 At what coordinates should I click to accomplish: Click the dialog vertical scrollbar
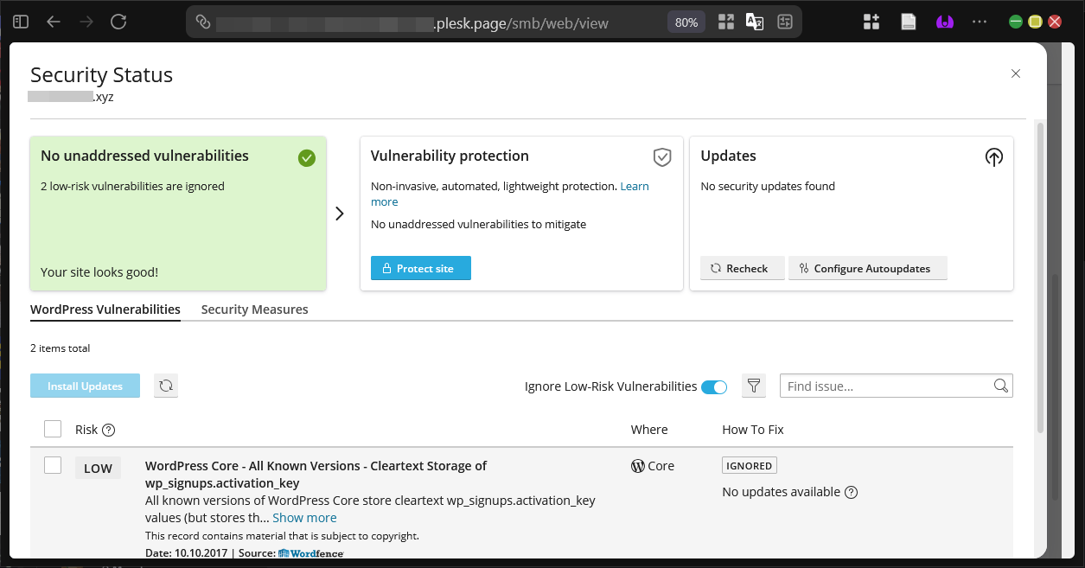click(1040, 277)
